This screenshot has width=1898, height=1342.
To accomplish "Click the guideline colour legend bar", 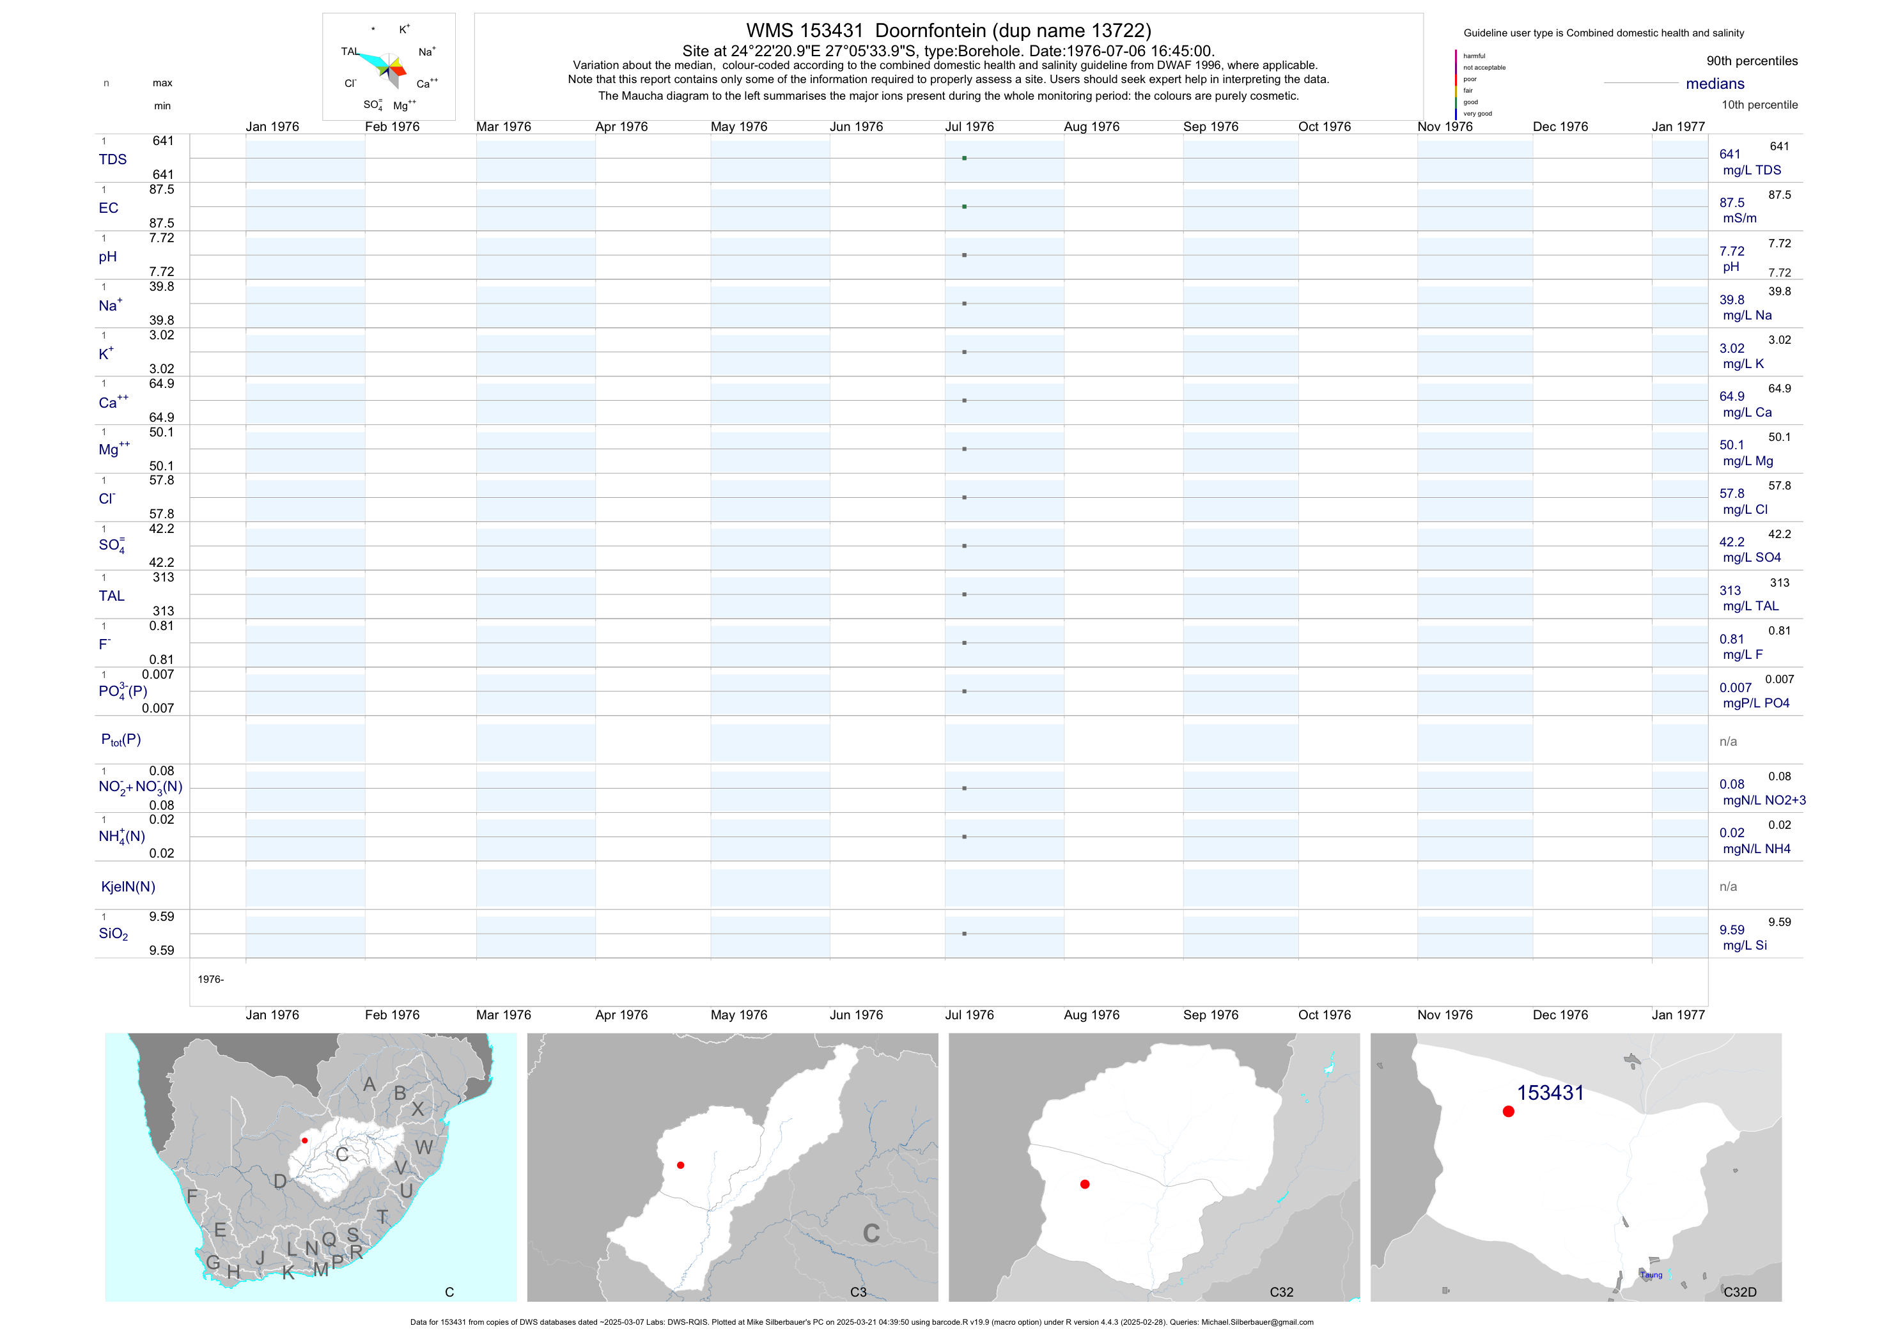I will tap(1456, 84).
